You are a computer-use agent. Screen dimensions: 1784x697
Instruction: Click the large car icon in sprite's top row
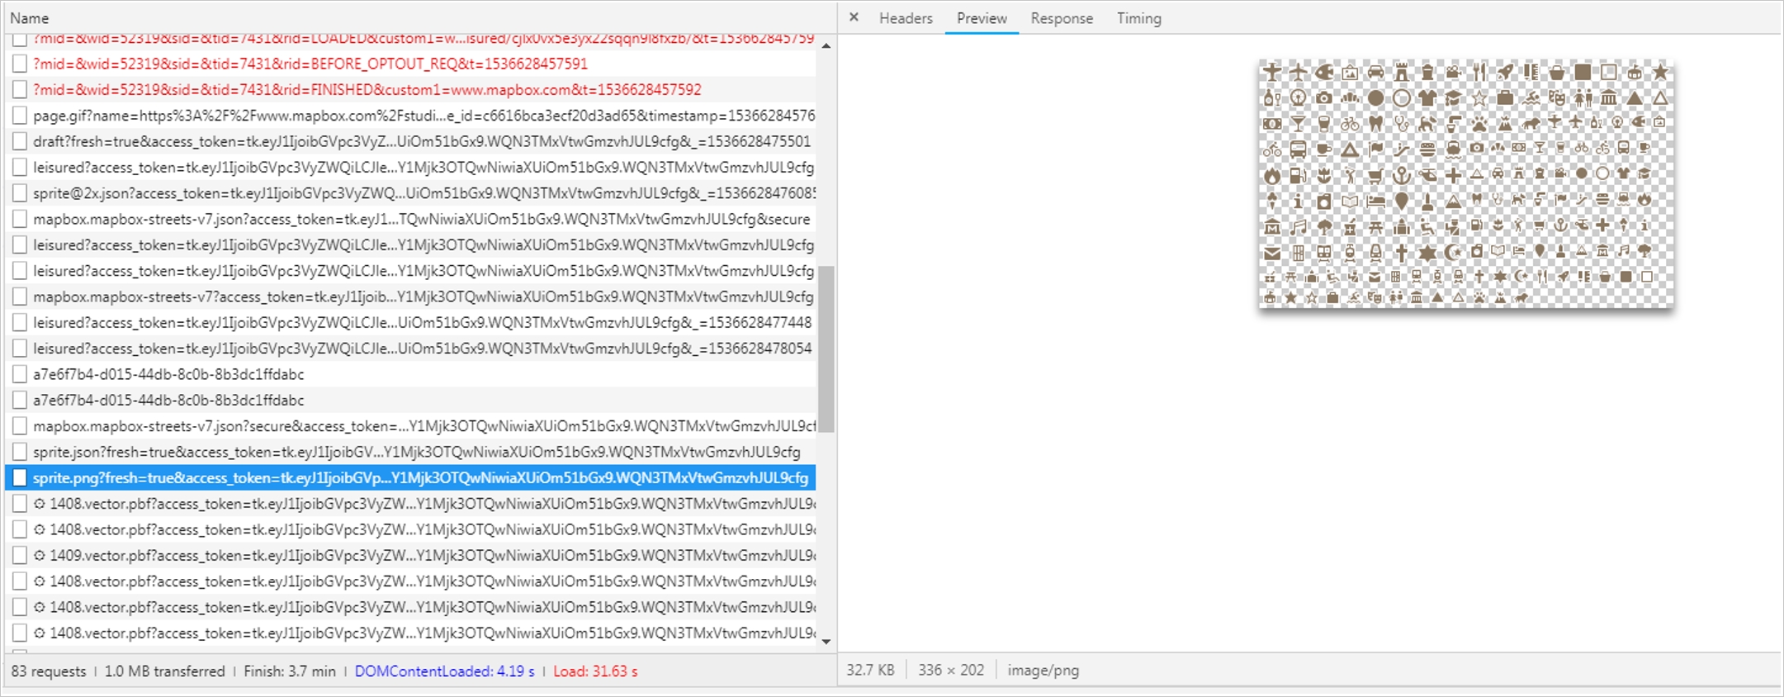coord(1375,73)
